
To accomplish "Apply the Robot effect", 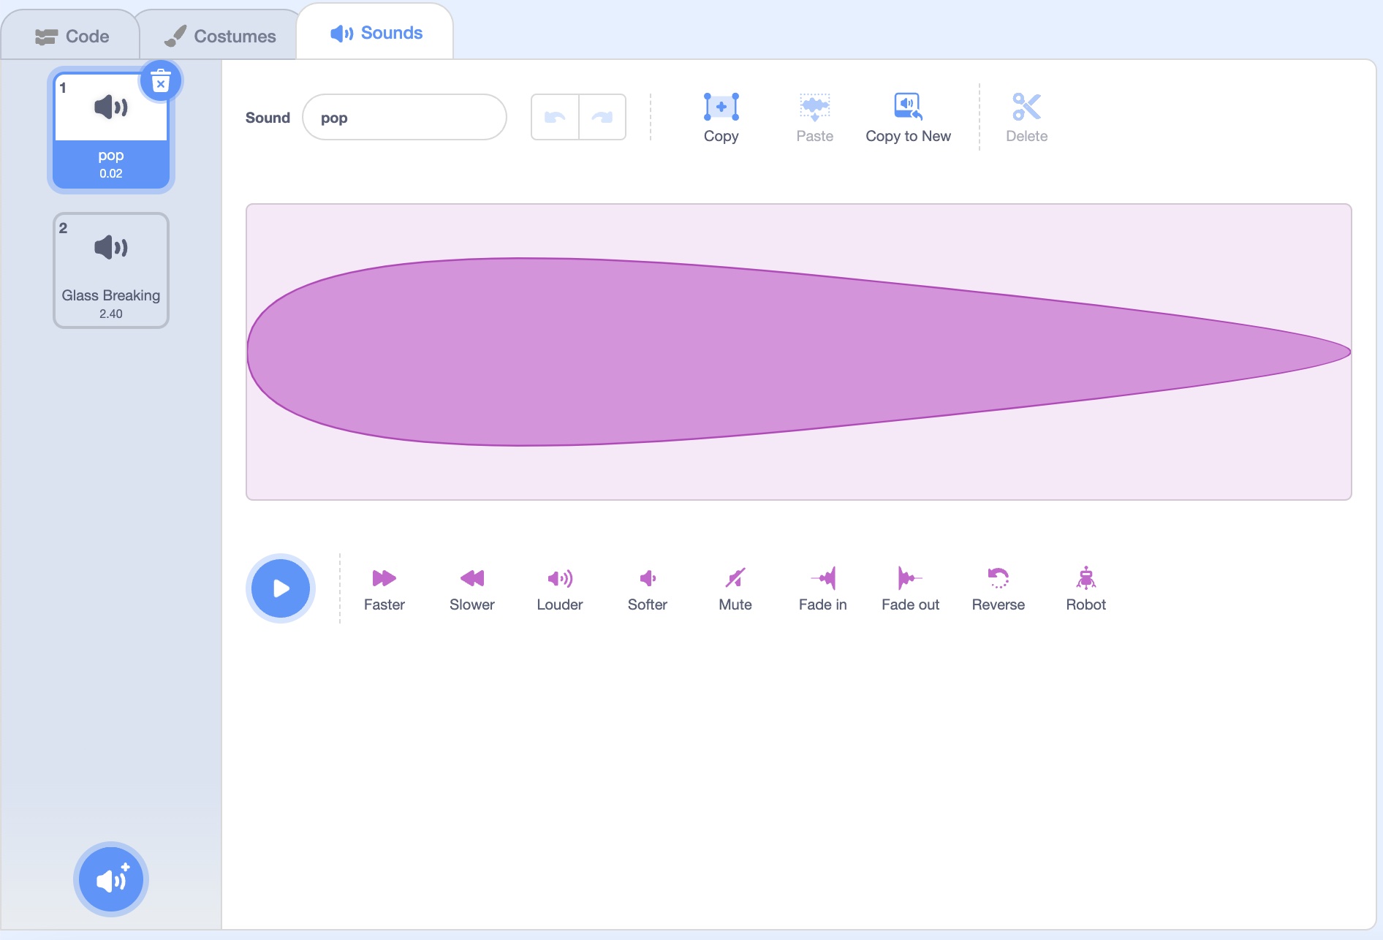I will (1086, 589).
